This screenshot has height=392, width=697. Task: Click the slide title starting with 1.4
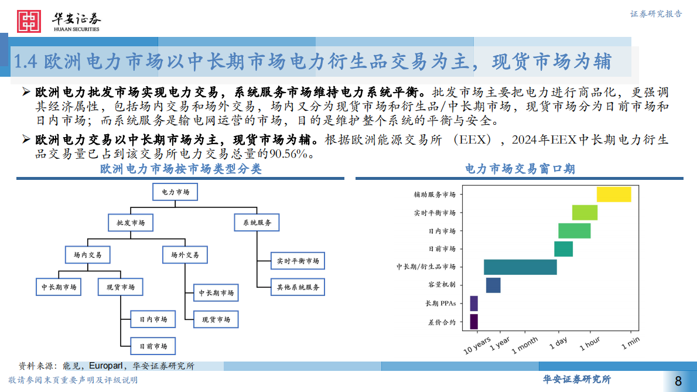coord(313,62)
